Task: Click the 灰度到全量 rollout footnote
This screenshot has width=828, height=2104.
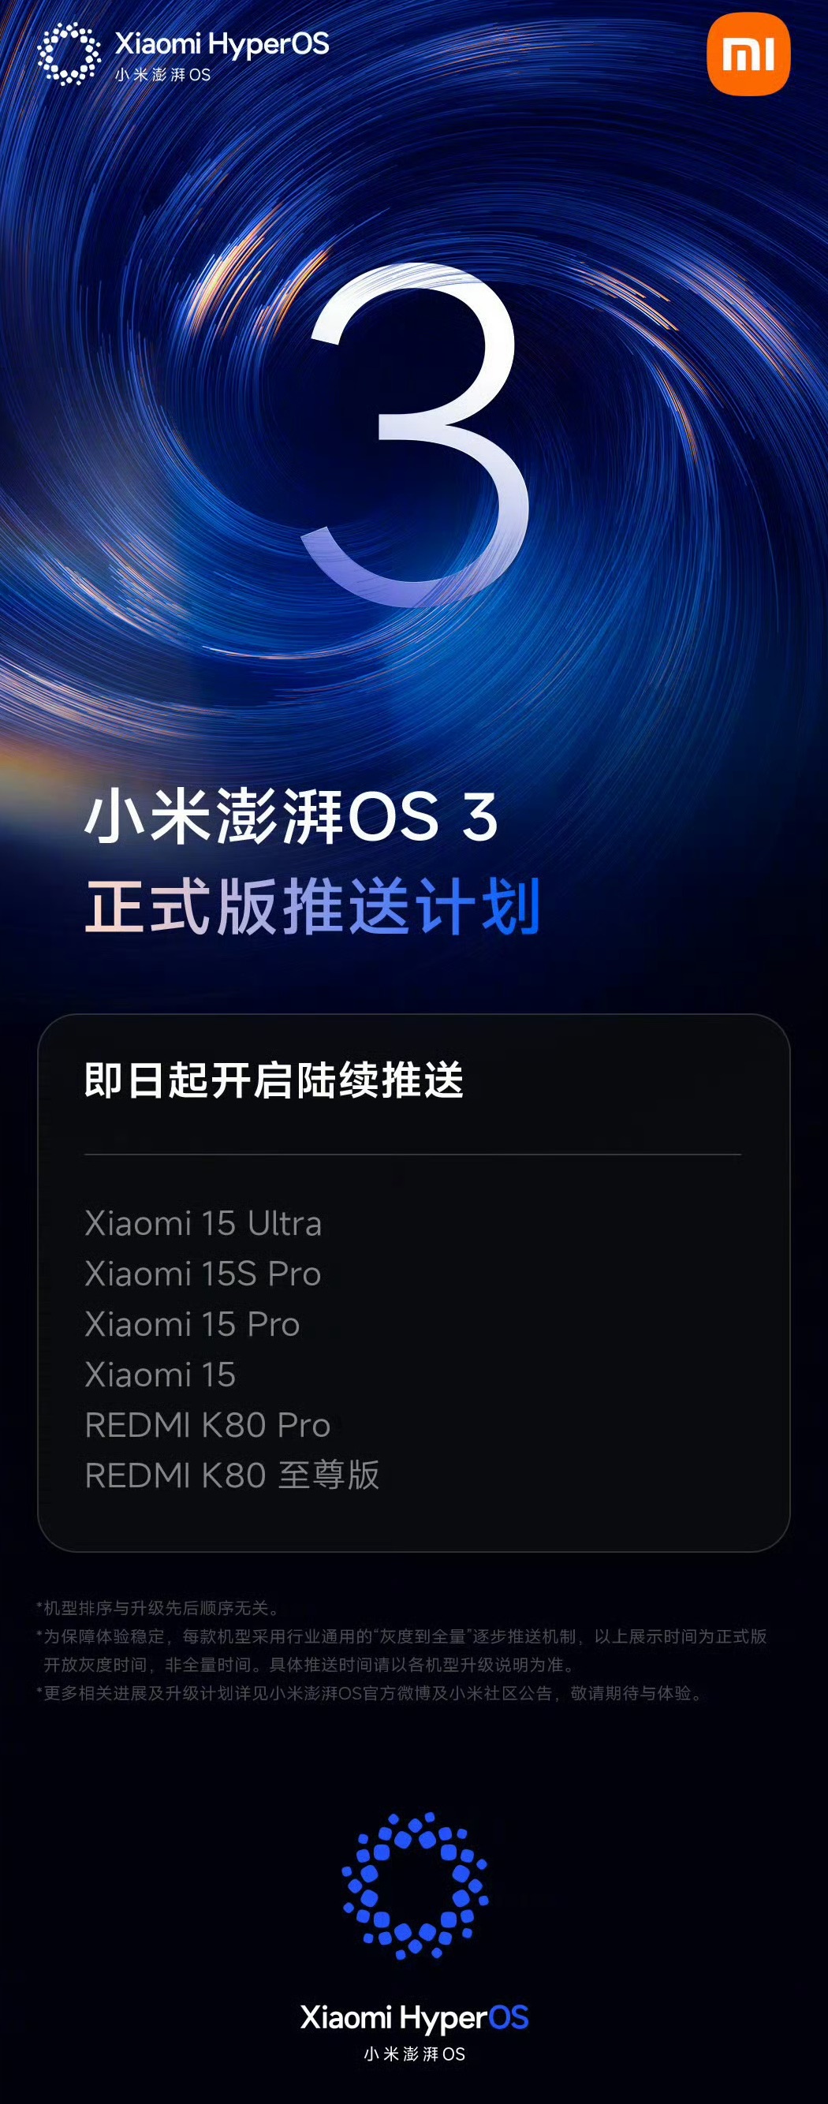Action: (401, 1651)
